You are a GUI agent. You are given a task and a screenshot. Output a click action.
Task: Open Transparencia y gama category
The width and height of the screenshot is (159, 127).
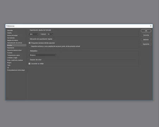13,55
